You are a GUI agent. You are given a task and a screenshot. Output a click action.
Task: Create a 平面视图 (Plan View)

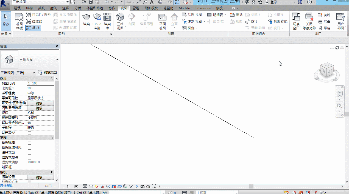[x=163, y=21]
